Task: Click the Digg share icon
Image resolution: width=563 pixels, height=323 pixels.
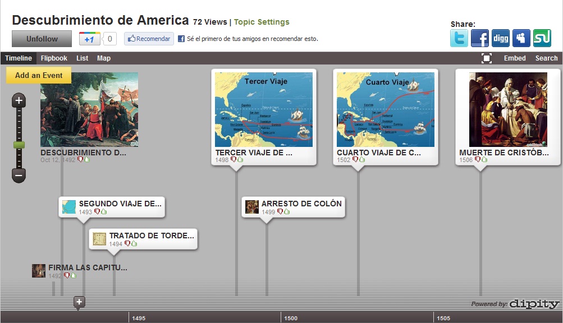Action: tap(501, 38)
